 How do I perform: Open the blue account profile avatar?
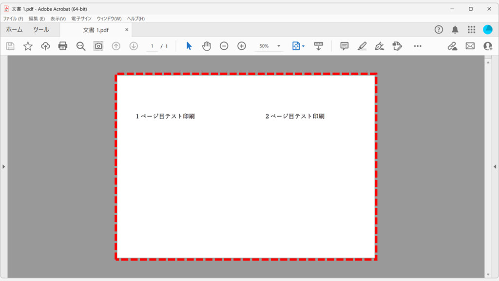coord(488,30)
